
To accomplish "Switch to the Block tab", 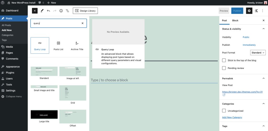I will coord(235,20).
